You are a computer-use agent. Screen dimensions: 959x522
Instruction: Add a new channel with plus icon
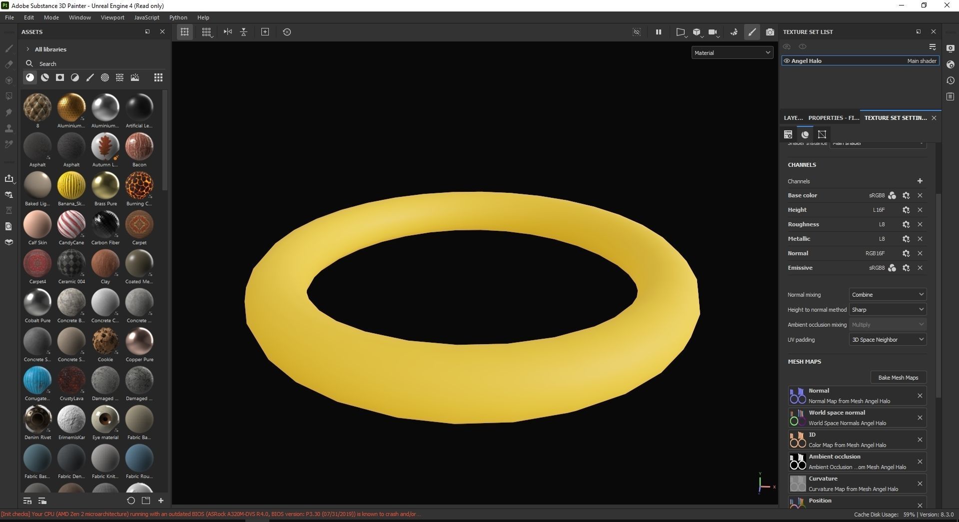pyautogui.click(x=920, y=181)
